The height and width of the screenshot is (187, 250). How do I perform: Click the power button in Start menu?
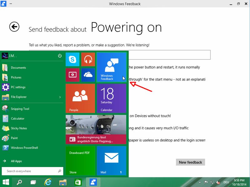click(60, 56)
